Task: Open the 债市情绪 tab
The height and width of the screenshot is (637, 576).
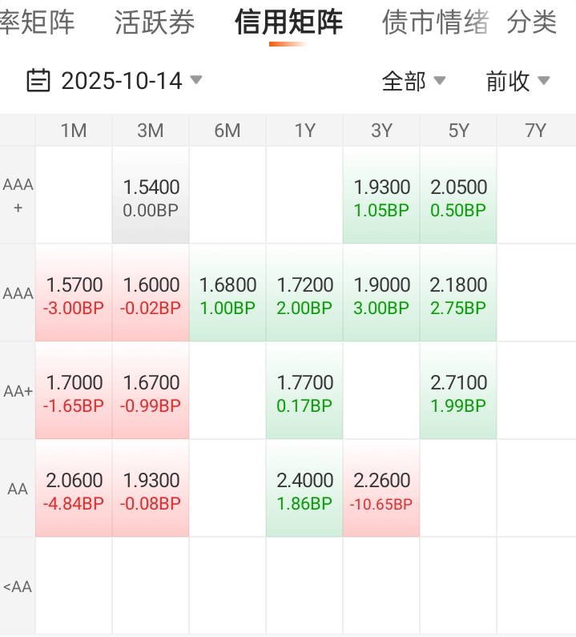Action: [x=435, y=22]
